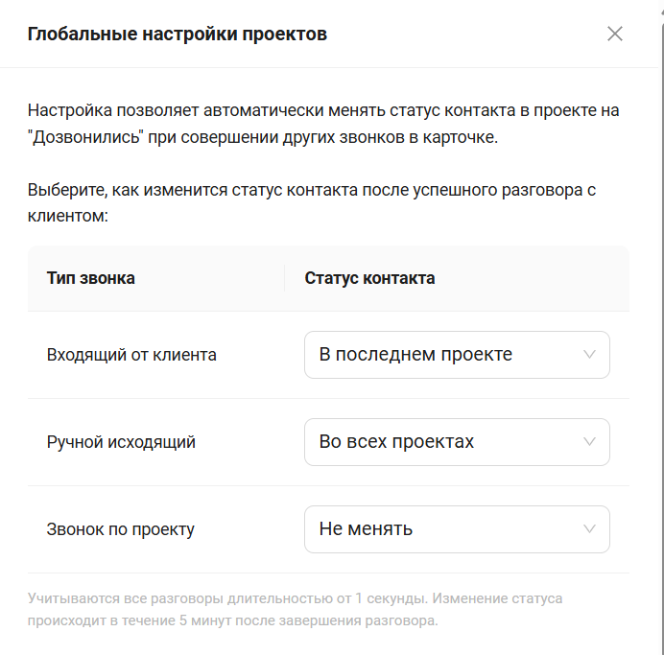Click the 'Статус контакта' column header

(x=369, y=278)
